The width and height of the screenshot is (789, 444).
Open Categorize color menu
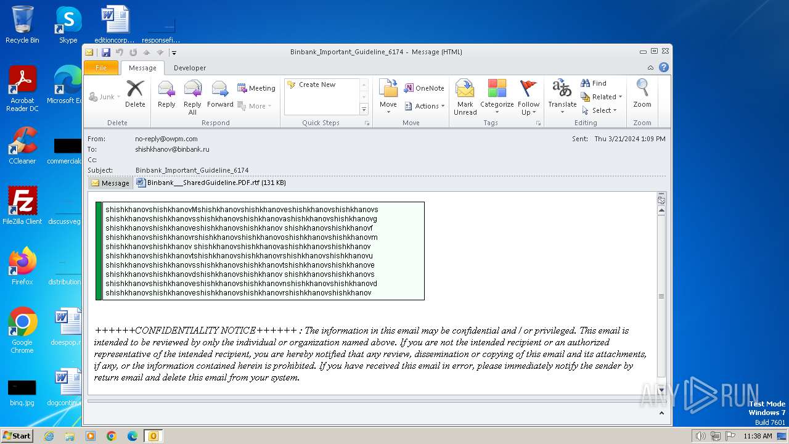pyautogui.click(x=497, y=97)
